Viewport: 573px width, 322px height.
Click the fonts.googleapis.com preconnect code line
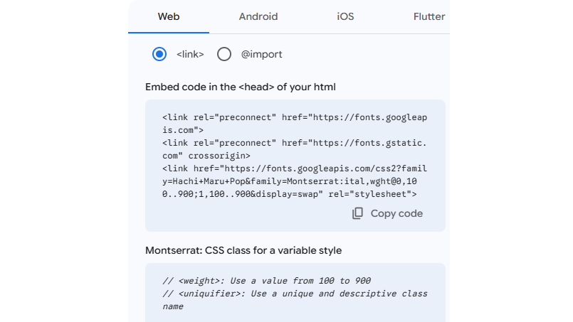[x=295, y=117]
